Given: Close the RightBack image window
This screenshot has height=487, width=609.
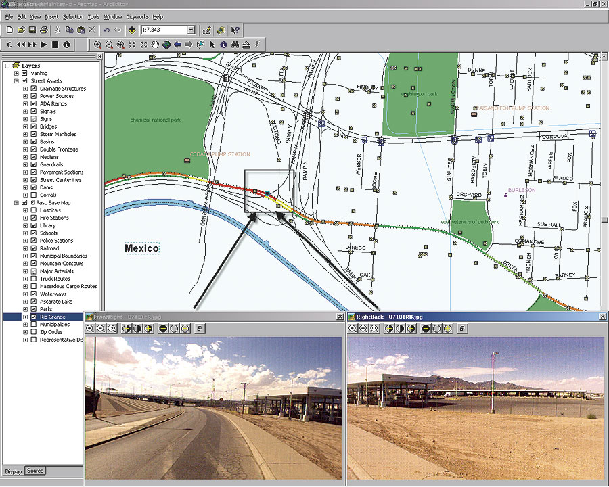Looking at the screenshot, I should click(602, 317).
